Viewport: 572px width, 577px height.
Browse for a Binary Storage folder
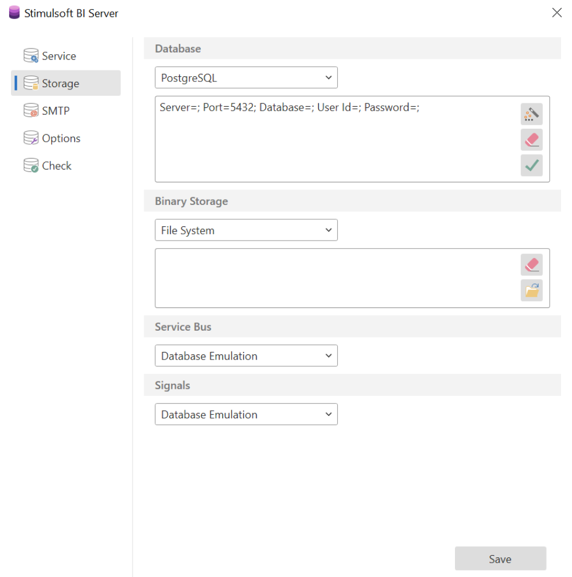531,290
